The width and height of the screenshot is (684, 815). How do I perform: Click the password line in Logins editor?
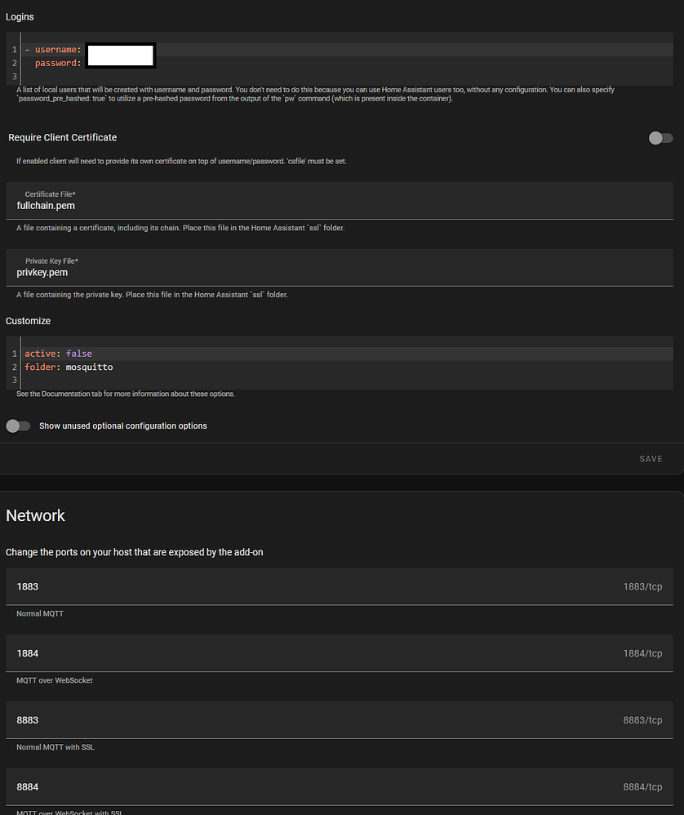(57, 63)
